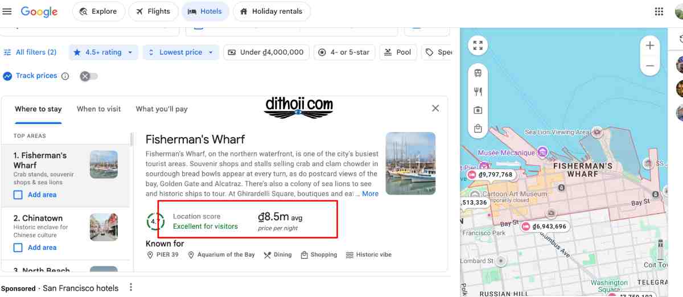683x297 pixels.
Task: Close the where-to-stay panel
Action: pos(435,108)
